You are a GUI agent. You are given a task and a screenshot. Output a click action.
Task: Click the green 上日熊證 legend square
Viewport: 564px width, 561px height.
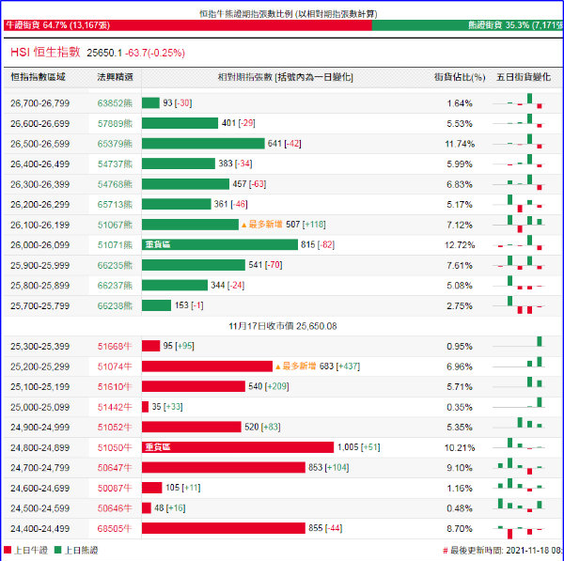coord(58,550)
